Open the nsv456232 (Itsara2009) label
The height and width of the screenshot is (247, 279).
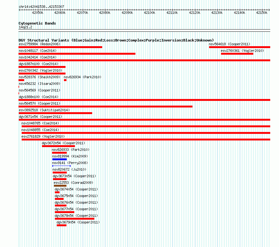coord(39,84)
